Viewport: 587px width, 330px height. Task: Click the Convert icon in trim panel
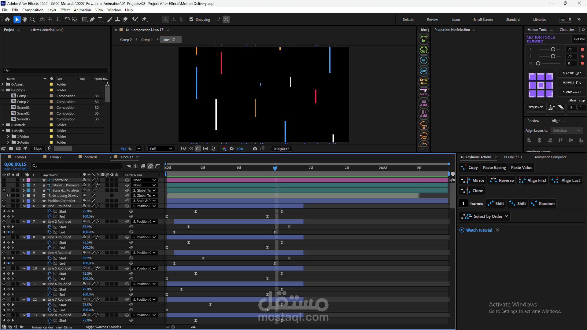pyautogui.click(x=423, y=92)
